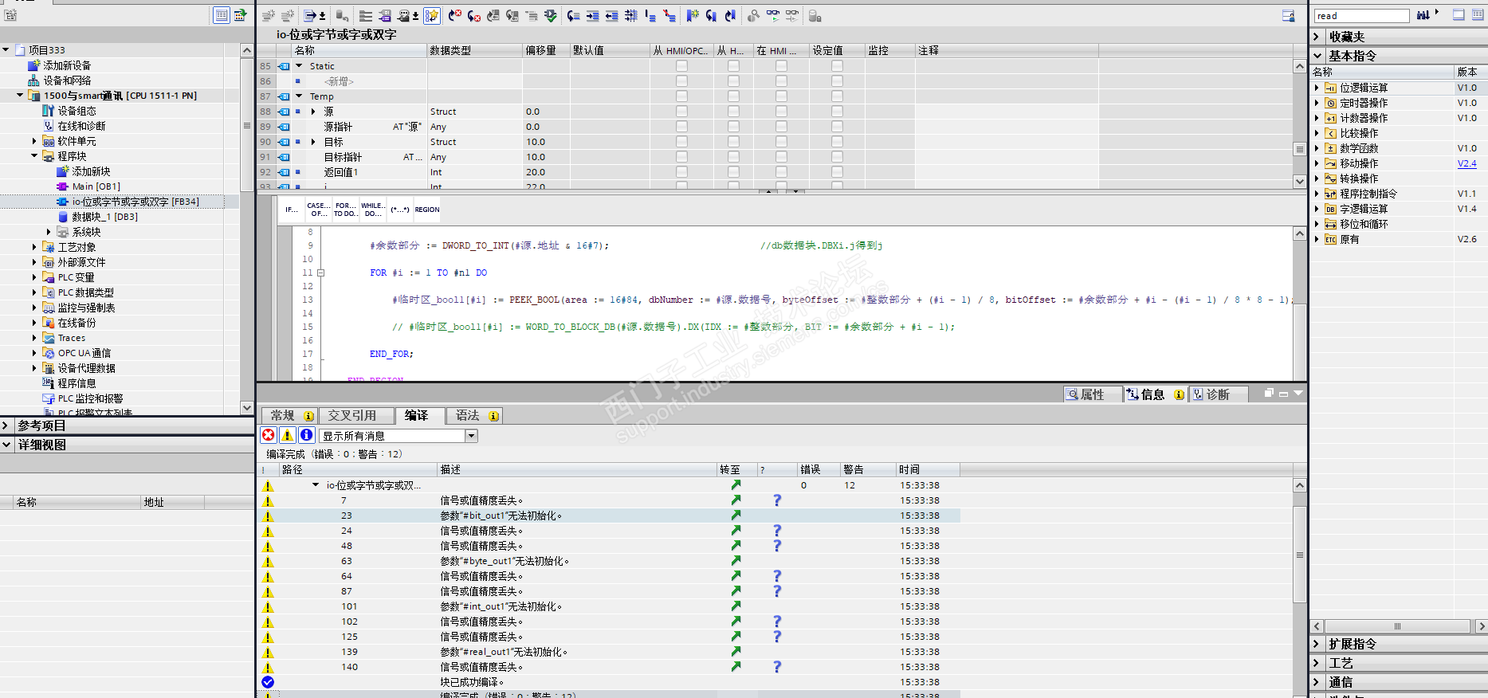Click the compile check toolbar icon
Viewport: 1488px width, 698px height.
coord(551,16)
